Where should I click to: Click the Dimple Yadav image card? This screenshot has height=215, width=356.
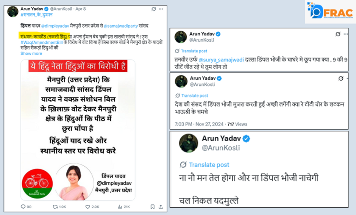pos(78,130)
